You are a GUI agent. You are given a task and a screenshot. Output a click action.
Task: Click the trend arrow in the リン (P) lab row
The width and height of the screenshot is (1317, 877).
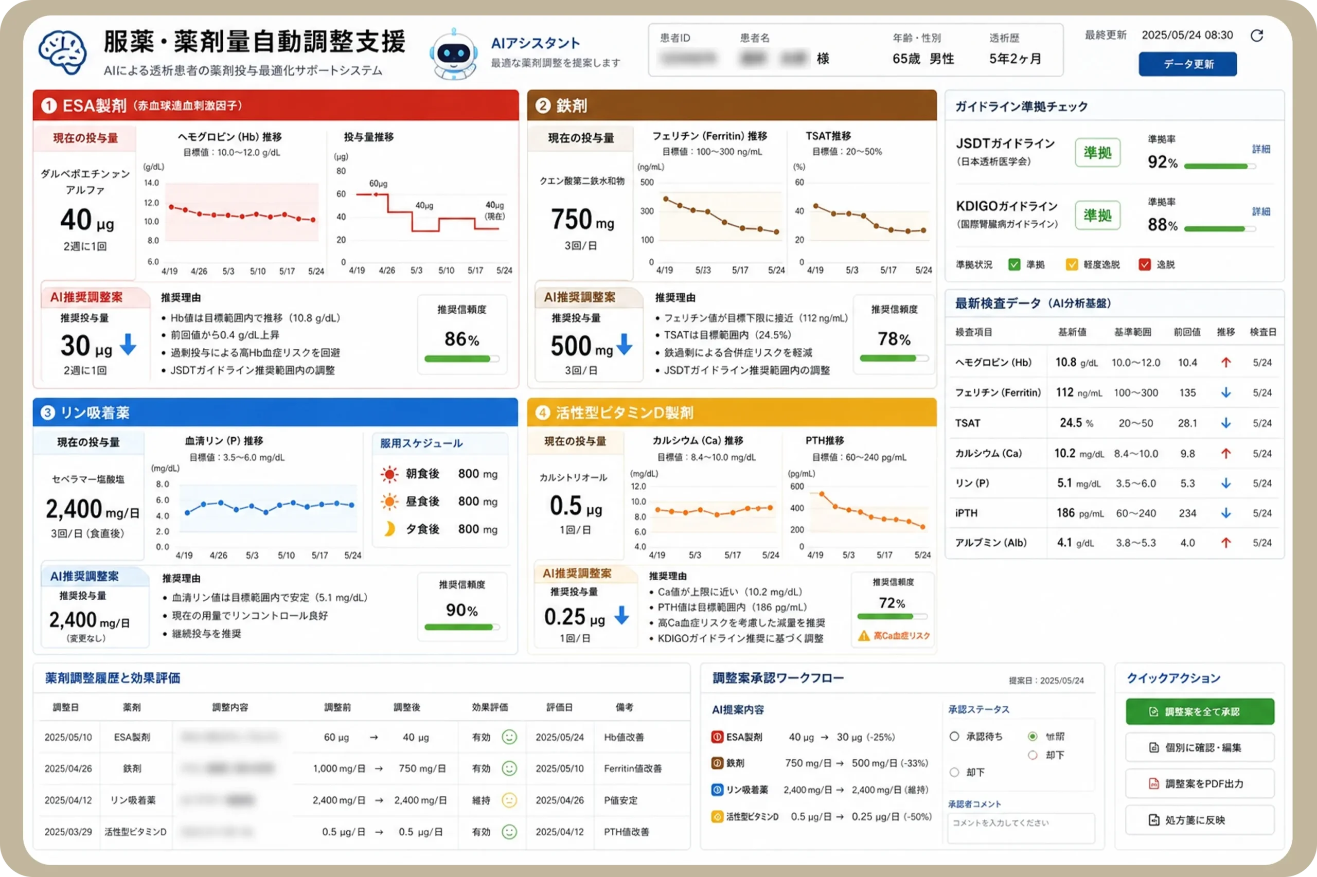click(x=1225, y=482)
